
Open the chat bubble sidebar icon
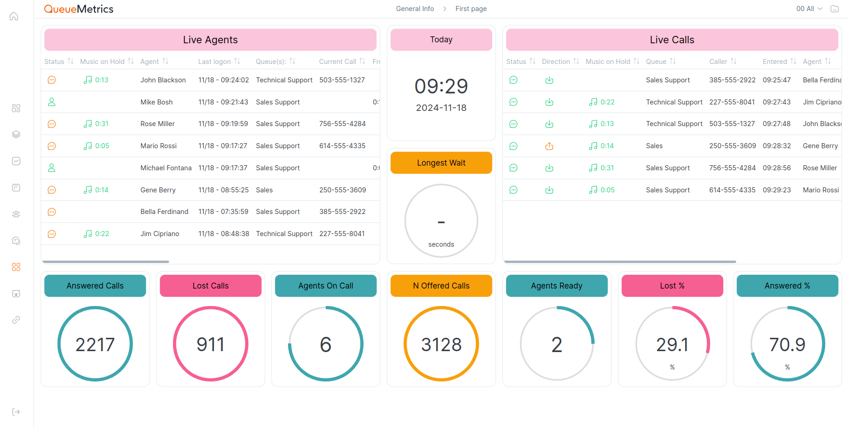16,241
